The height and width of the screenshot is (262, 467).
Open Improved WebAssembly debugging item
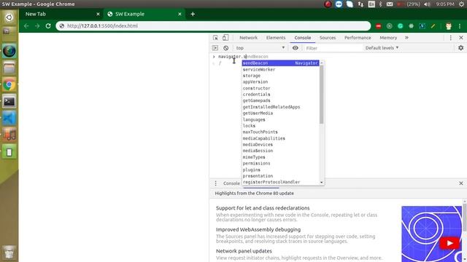click(x=258, y=230)
